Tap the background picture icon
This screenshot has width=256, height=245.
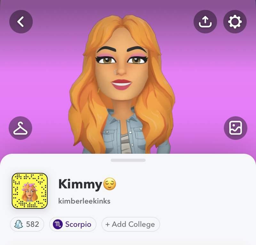(236, 128)
